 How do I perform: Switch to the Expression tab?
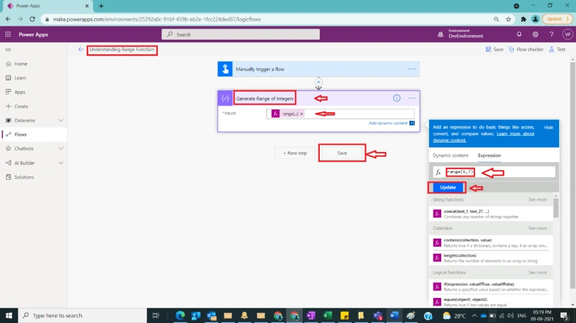pos(489,155)
